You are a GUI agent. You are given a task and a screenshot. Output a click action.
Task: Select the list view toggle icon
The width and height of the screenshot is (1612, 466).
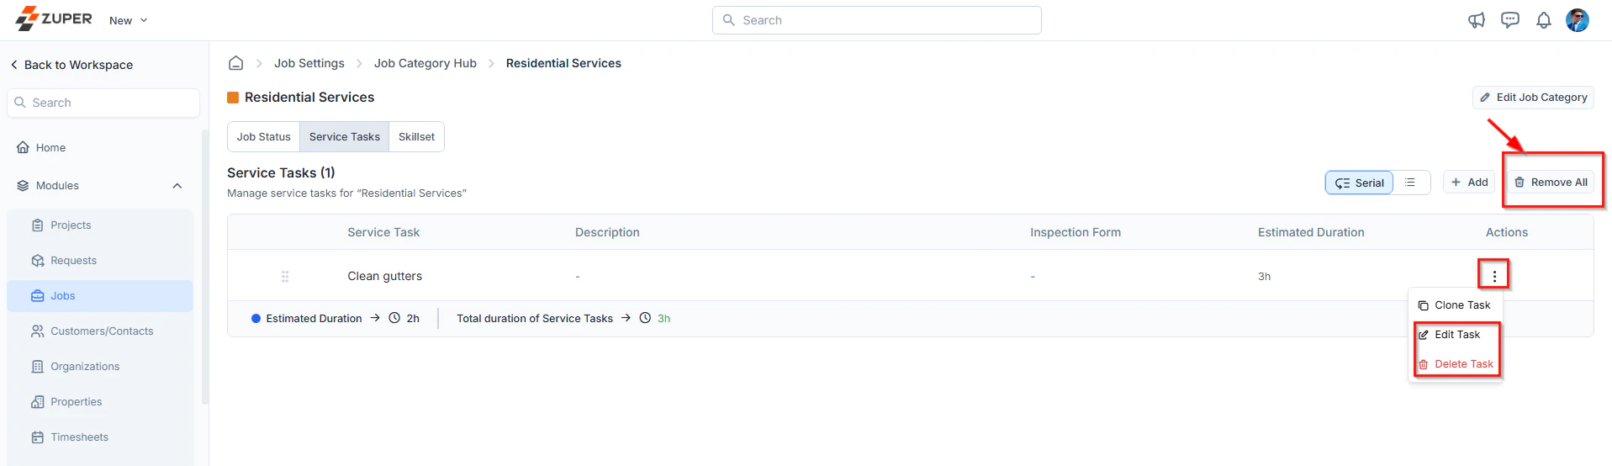pyautogui.click(x=1410, y=183)
